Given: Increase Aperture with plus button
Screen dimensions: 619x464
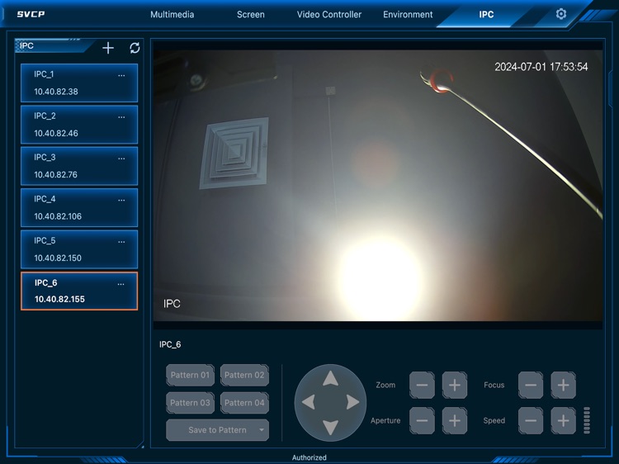Looking at the screenshot, I should pos(455,420).
